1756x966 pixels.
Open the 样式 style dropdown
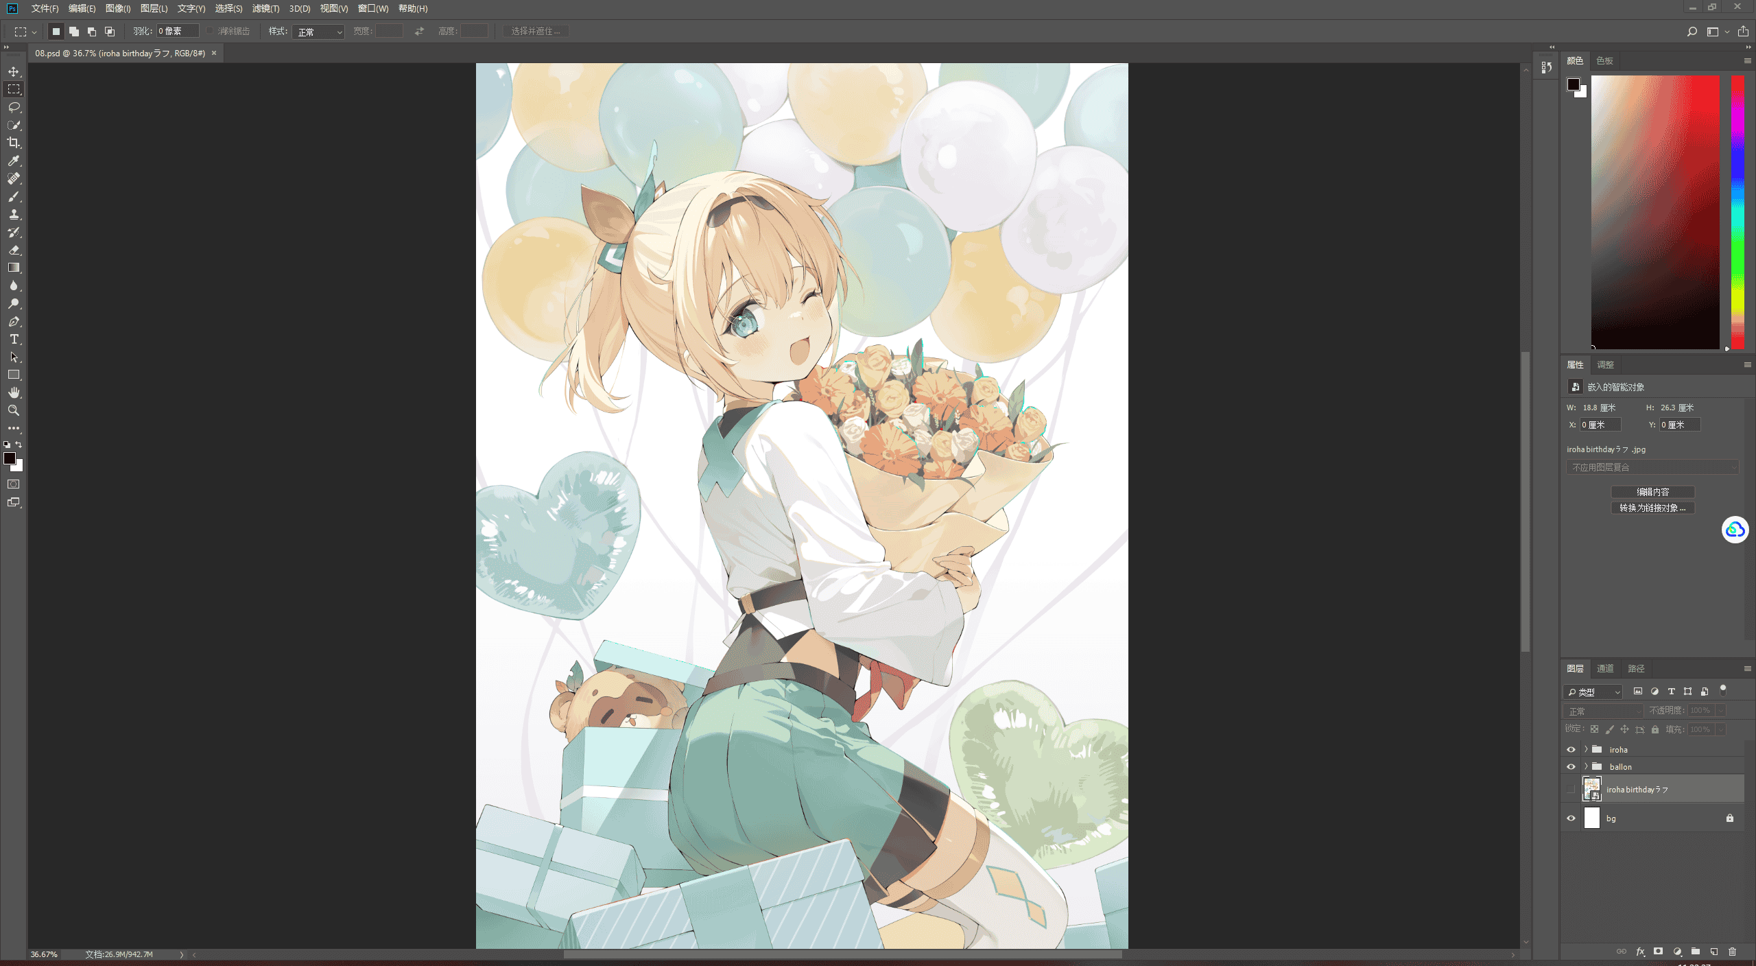[x=318, y=32]
